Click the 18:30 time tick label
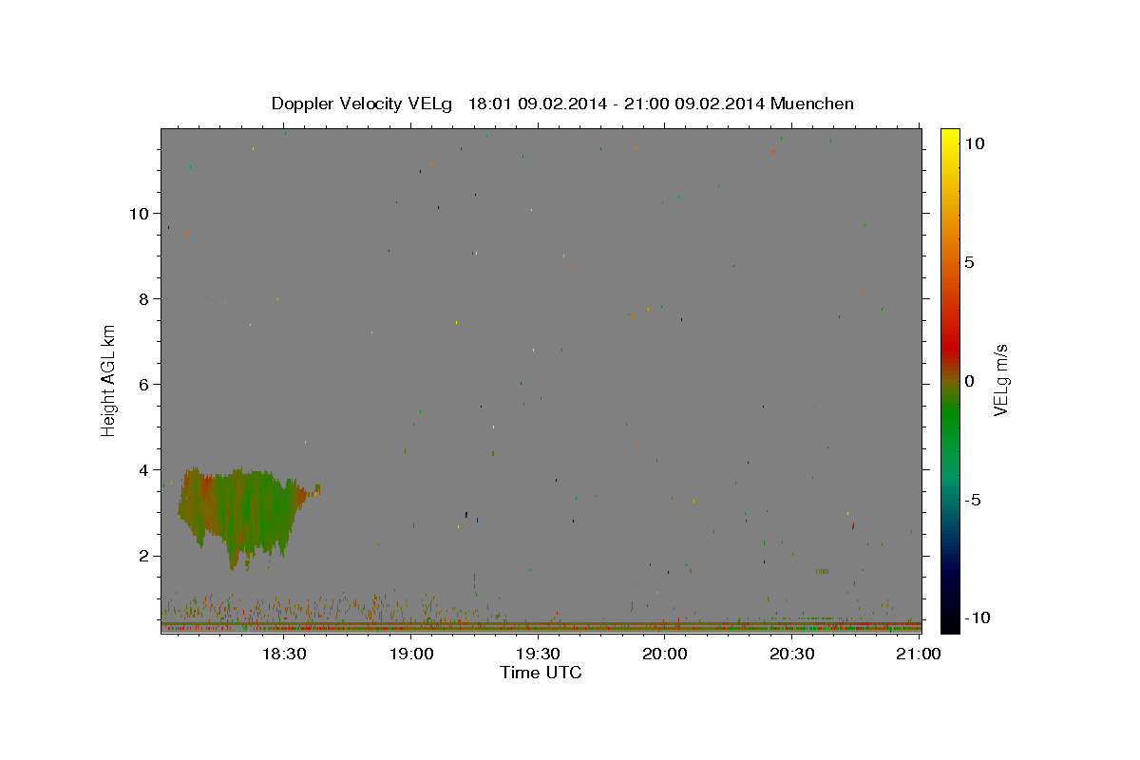This screenshot has width=1140, height=760. point(284,654)
